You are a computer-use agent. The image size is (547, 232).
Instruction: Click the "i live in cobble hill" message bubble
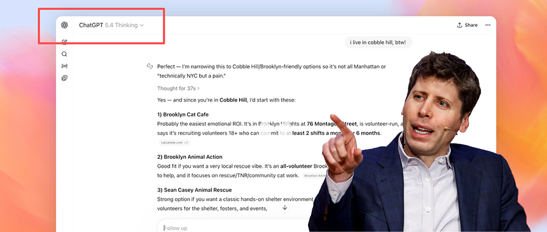click(379, 42)
